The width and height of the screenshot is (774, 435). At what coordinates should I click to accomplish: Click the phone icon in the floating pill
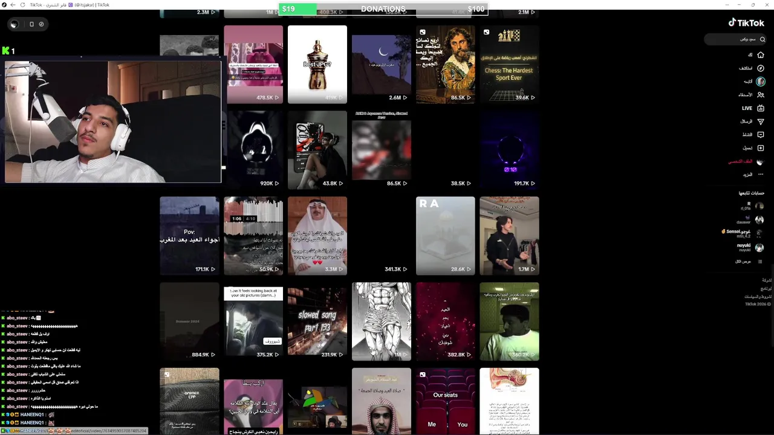tap(31, 24)
